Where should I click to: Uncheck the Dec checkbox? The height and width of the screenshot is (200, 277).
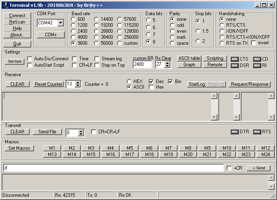tap(151, 81)
